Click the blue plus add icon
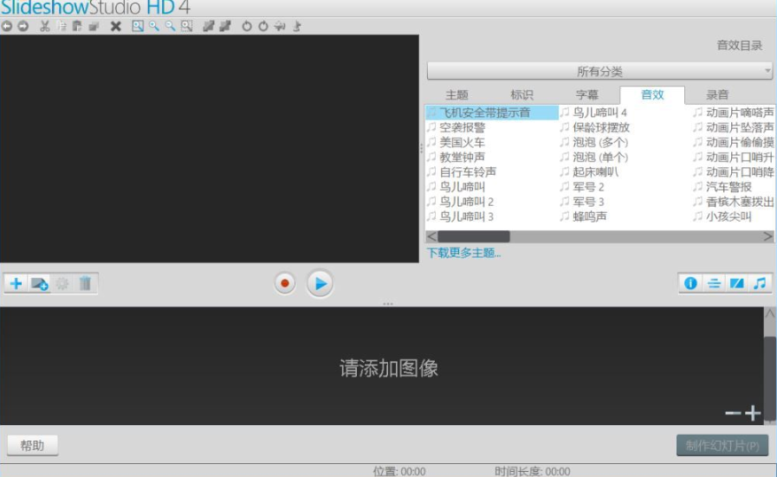The width and height of the screenshot is (777, 477). point(16,283)
